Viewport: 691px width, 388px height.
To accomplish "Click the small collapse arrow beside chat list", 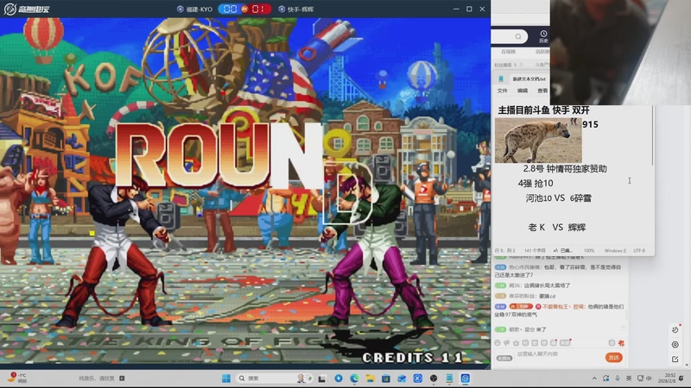I will (x=623, y=328).
